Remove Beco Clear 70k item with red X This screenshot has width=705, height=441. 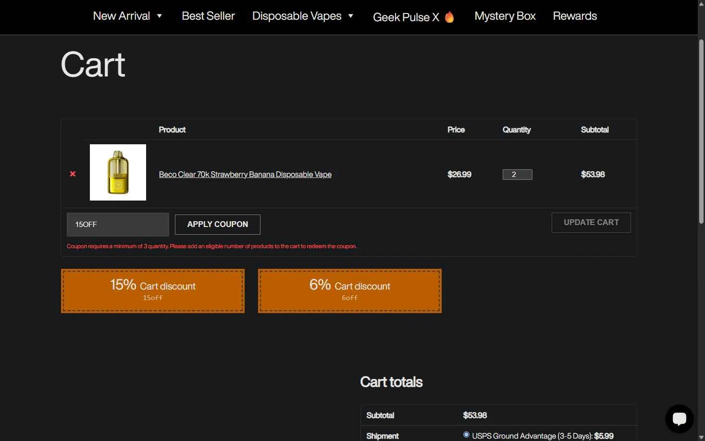pyautogui.click(x=73, y=174)
